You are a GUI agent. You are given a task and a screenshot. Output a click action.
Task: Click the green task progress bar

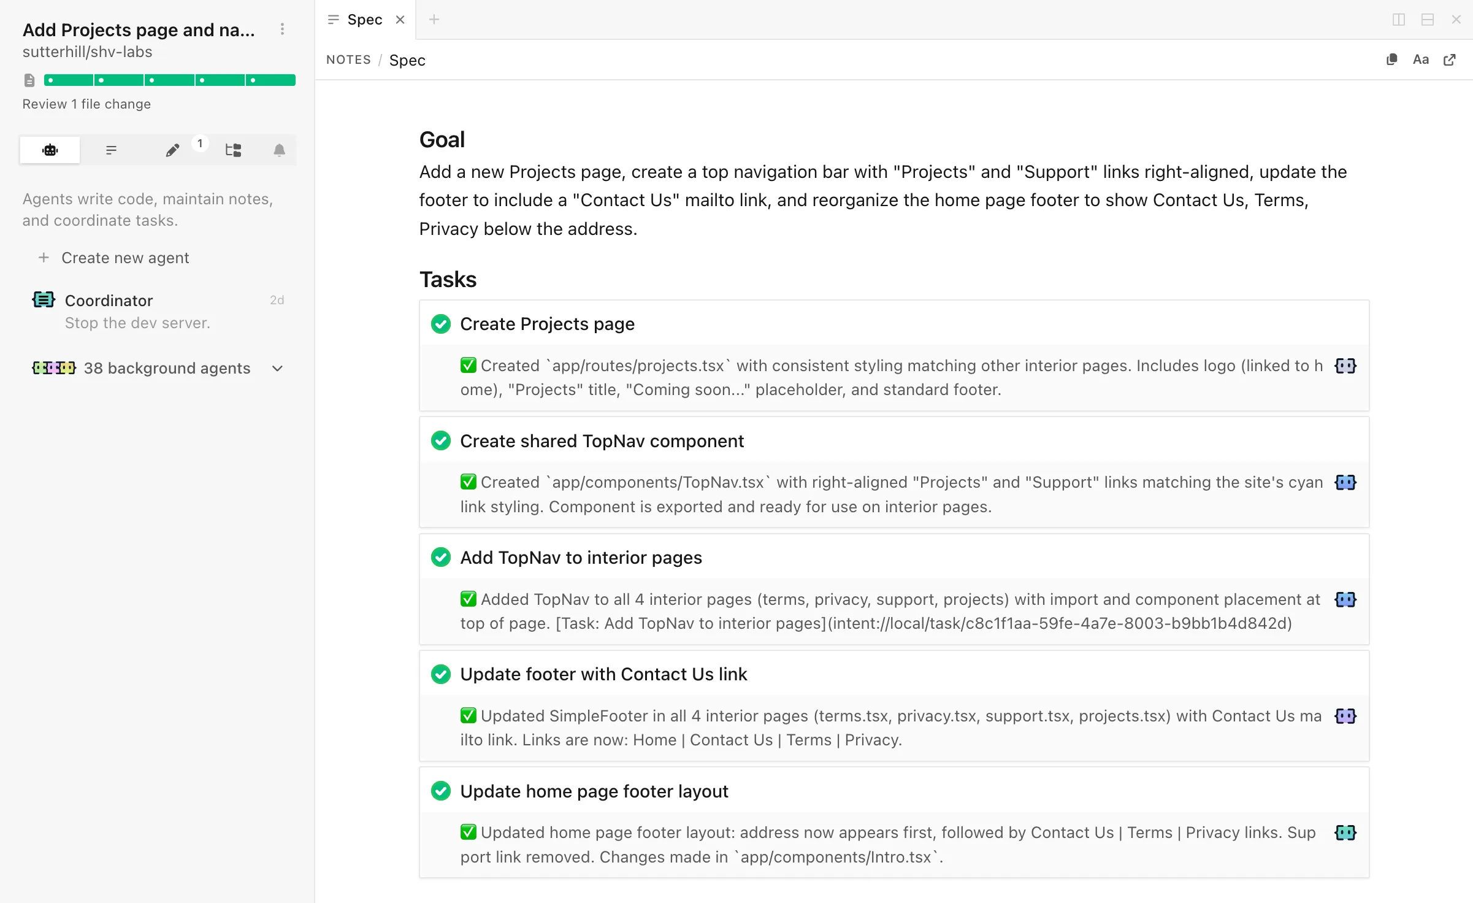(170, 80)
